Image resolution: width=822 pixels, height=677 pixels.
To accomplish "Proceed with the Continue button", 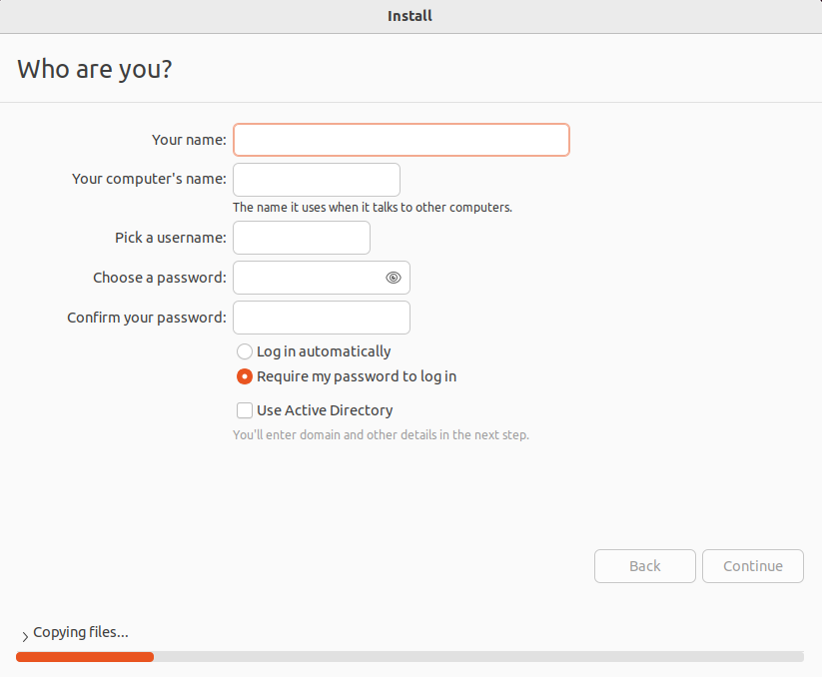I will [x=753, y=566].
